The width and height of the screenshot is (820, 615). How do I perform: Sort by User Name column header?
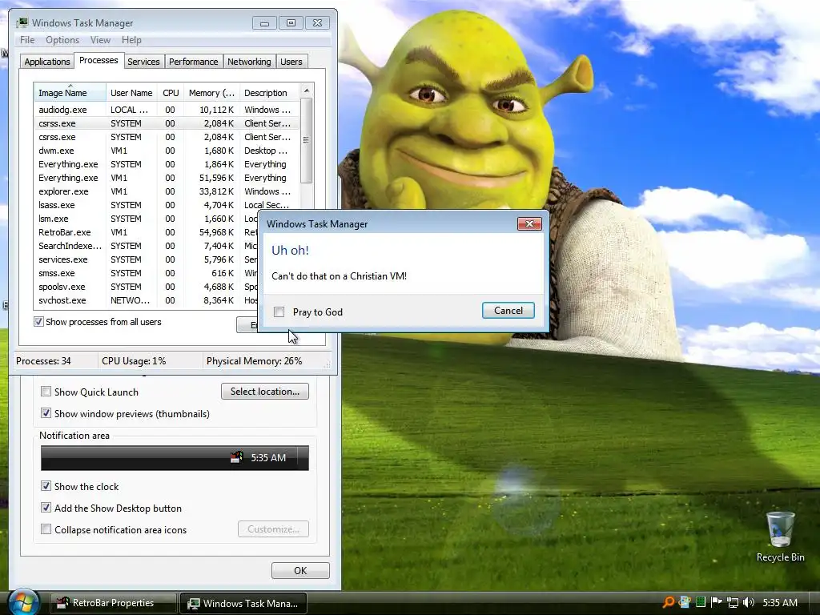coord(131,93)
